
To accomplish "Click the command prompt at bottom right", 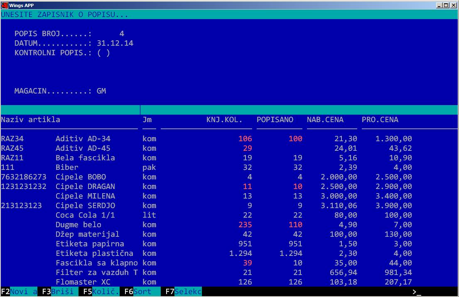I will pos(417,292).
